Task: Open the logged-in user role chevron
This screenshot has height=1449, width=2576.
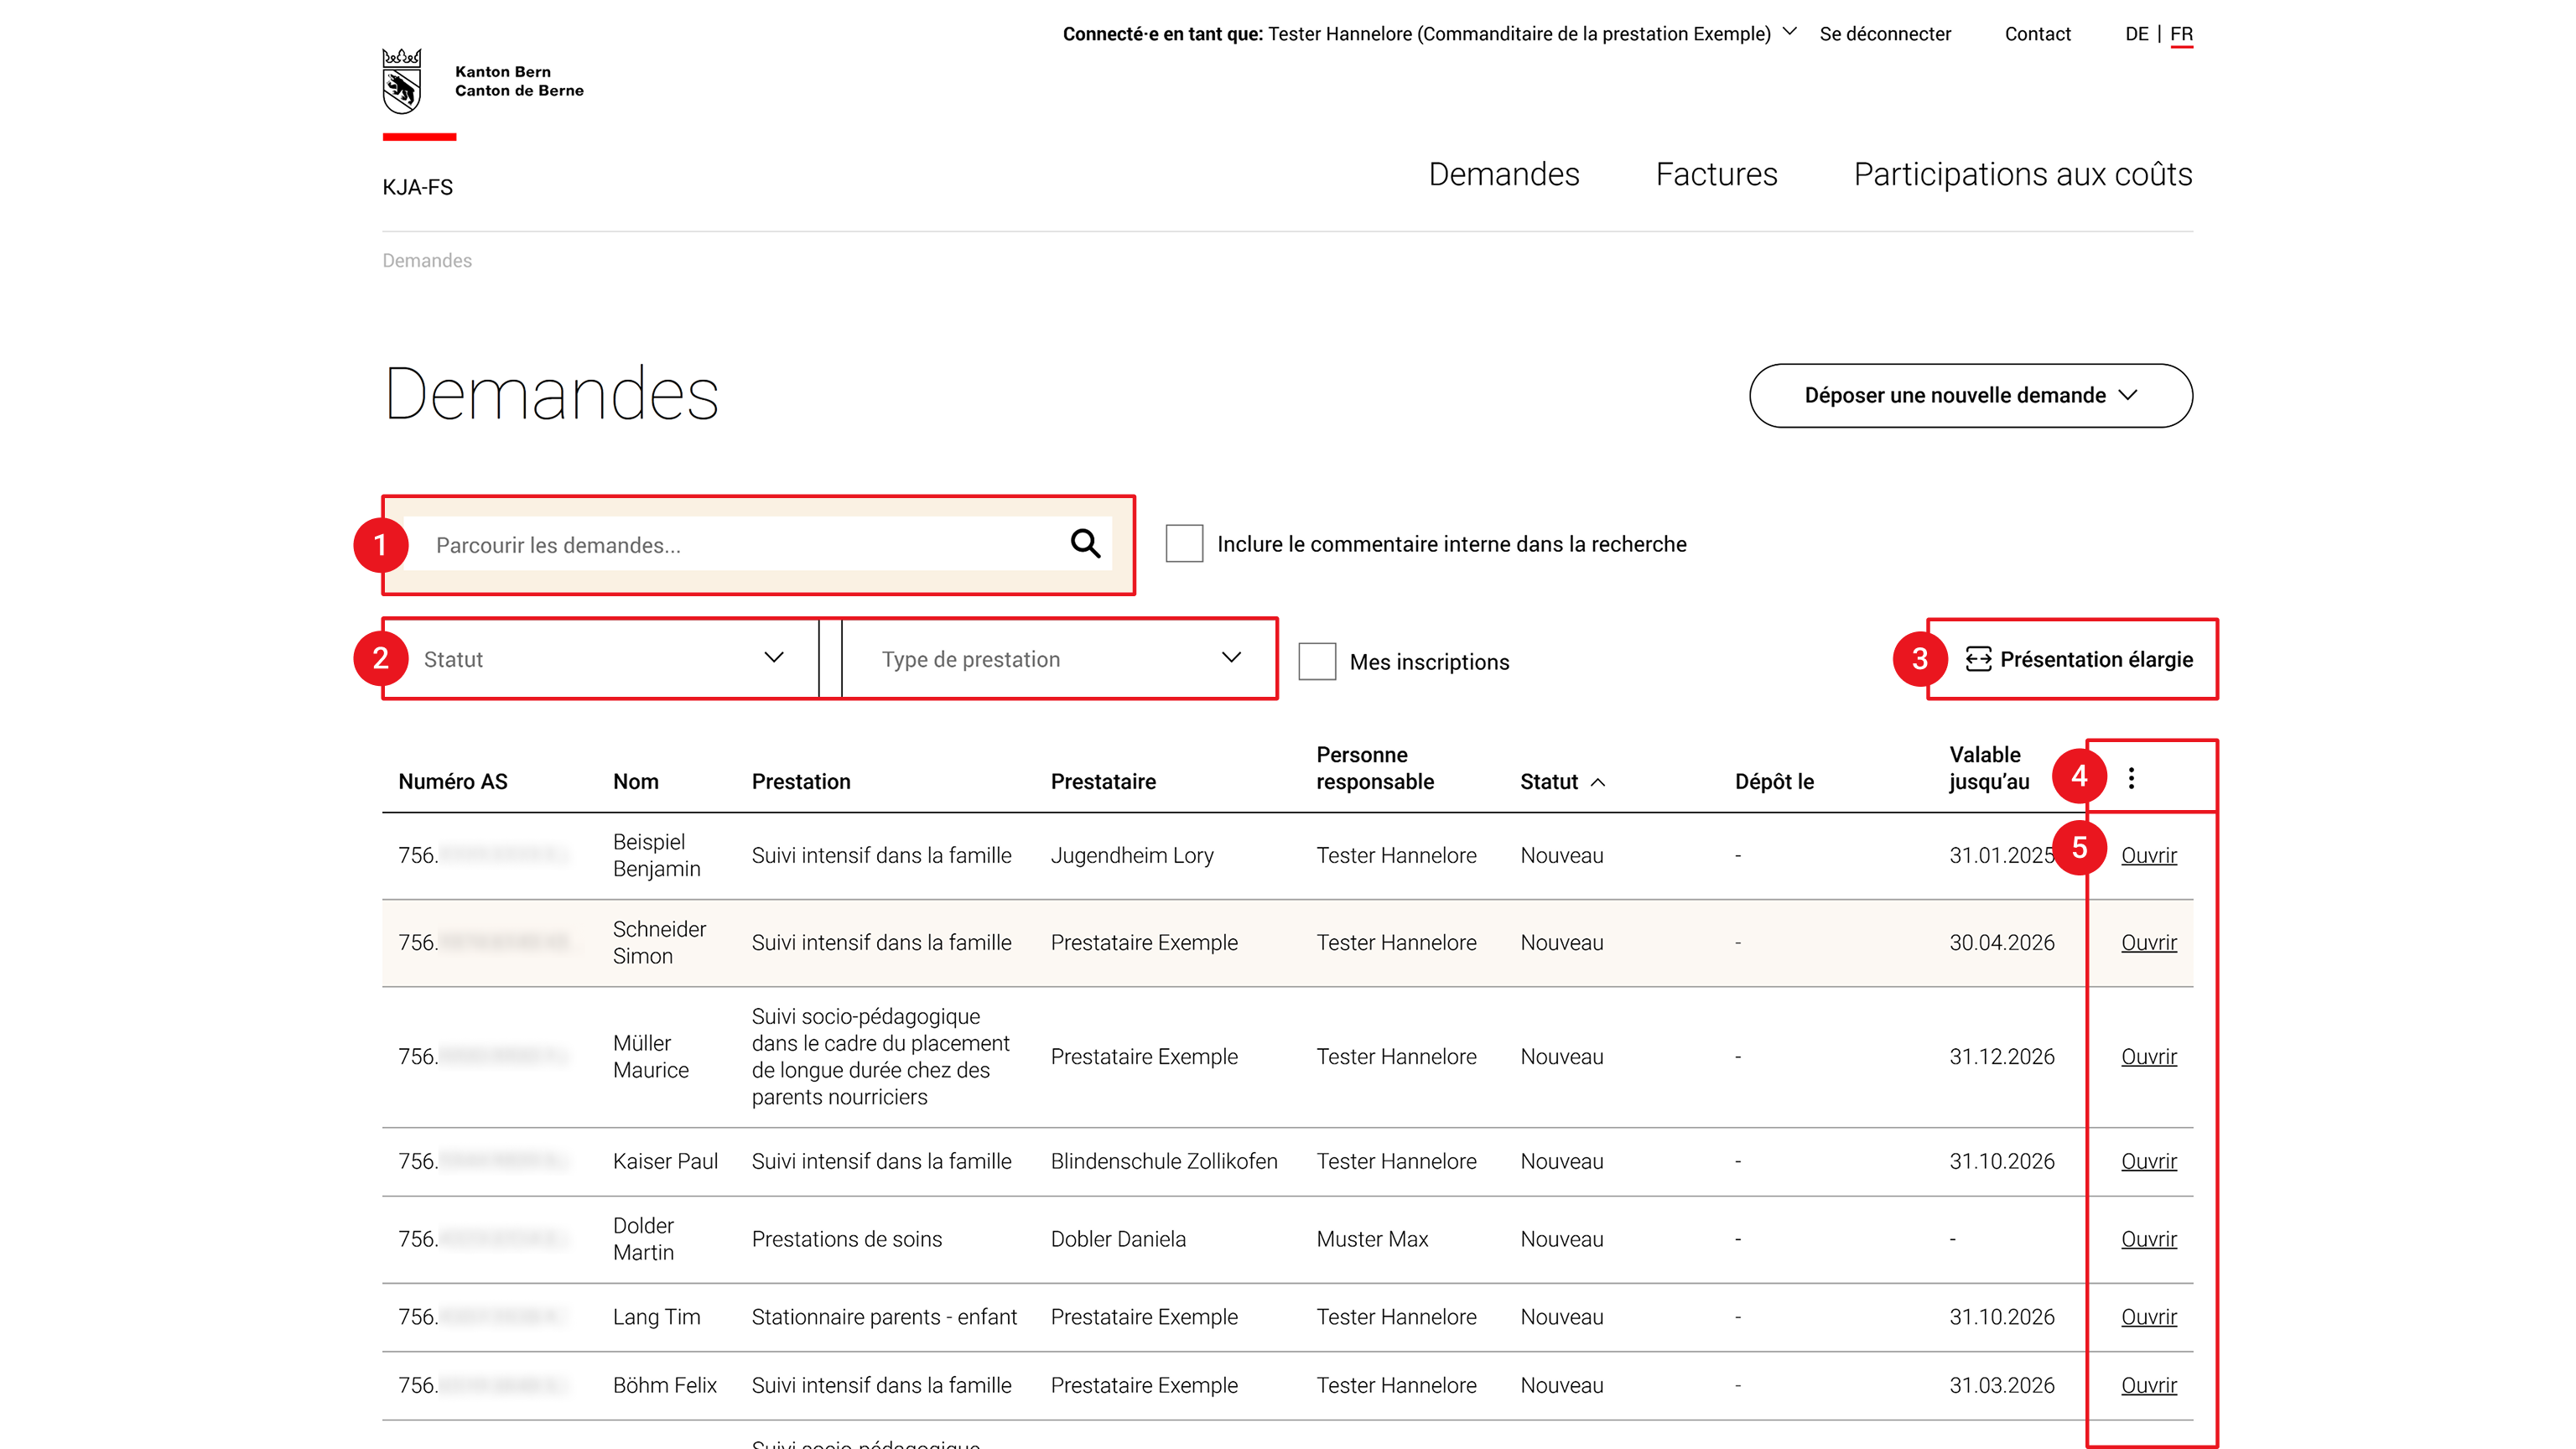Action: click(1790, 32)
